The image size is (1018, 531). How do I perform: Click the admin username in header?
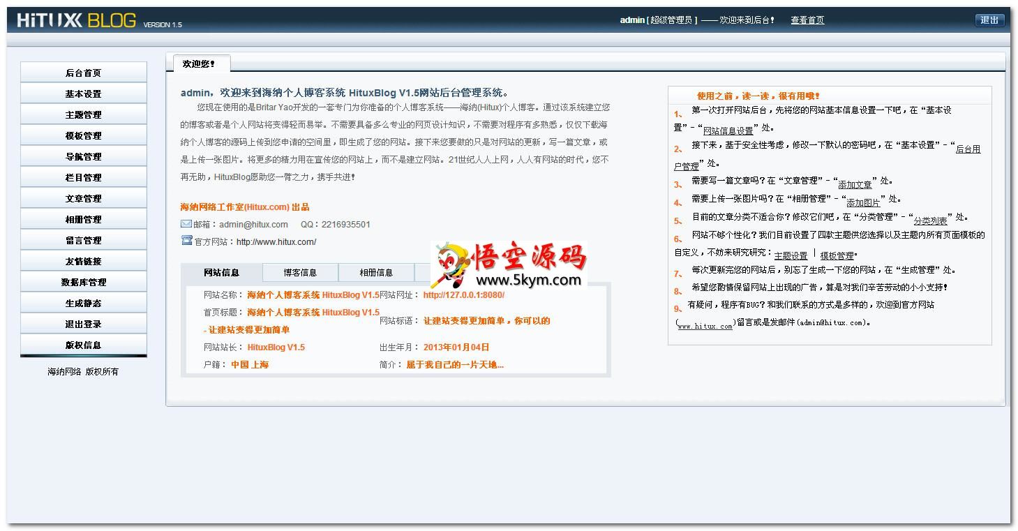coord(631,20)
